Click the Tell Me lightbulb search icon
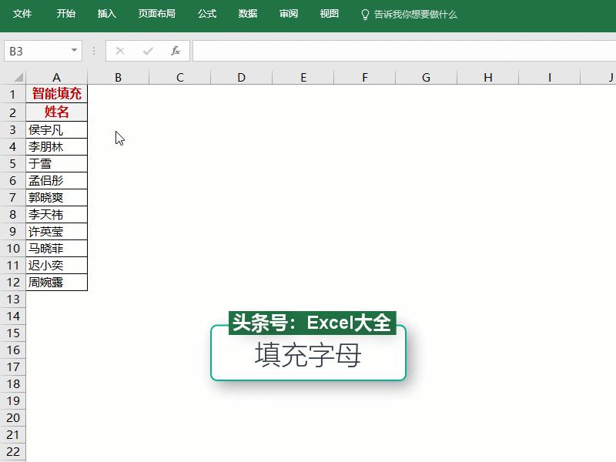 point(363,14)
